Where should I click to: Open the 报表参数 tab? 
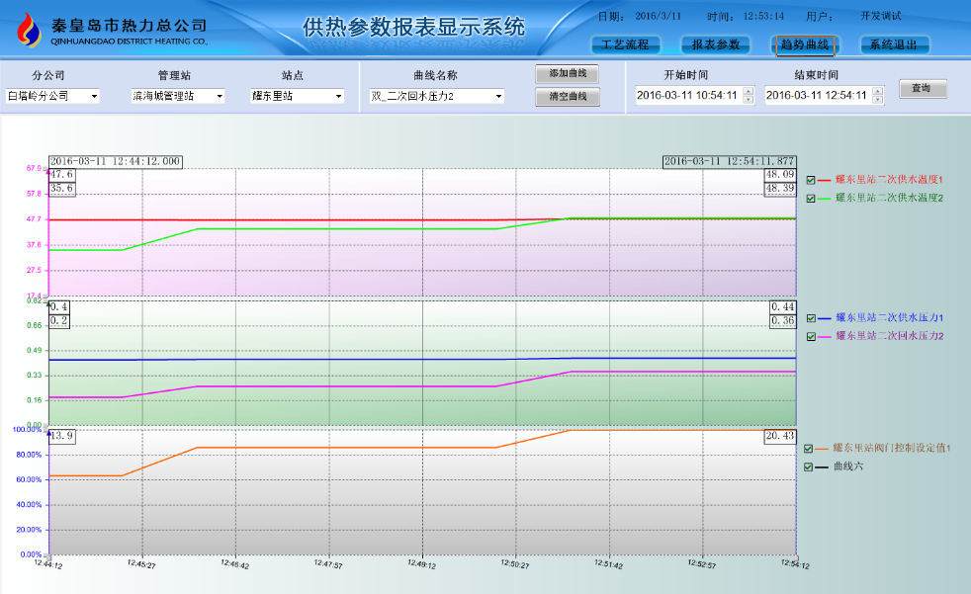716,44
